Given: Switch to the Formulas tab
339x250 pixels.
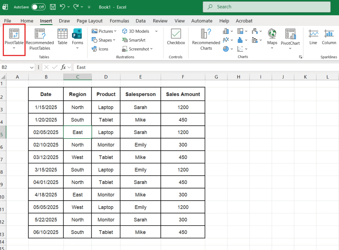Looking at the screenshot, I should (119, 21).
